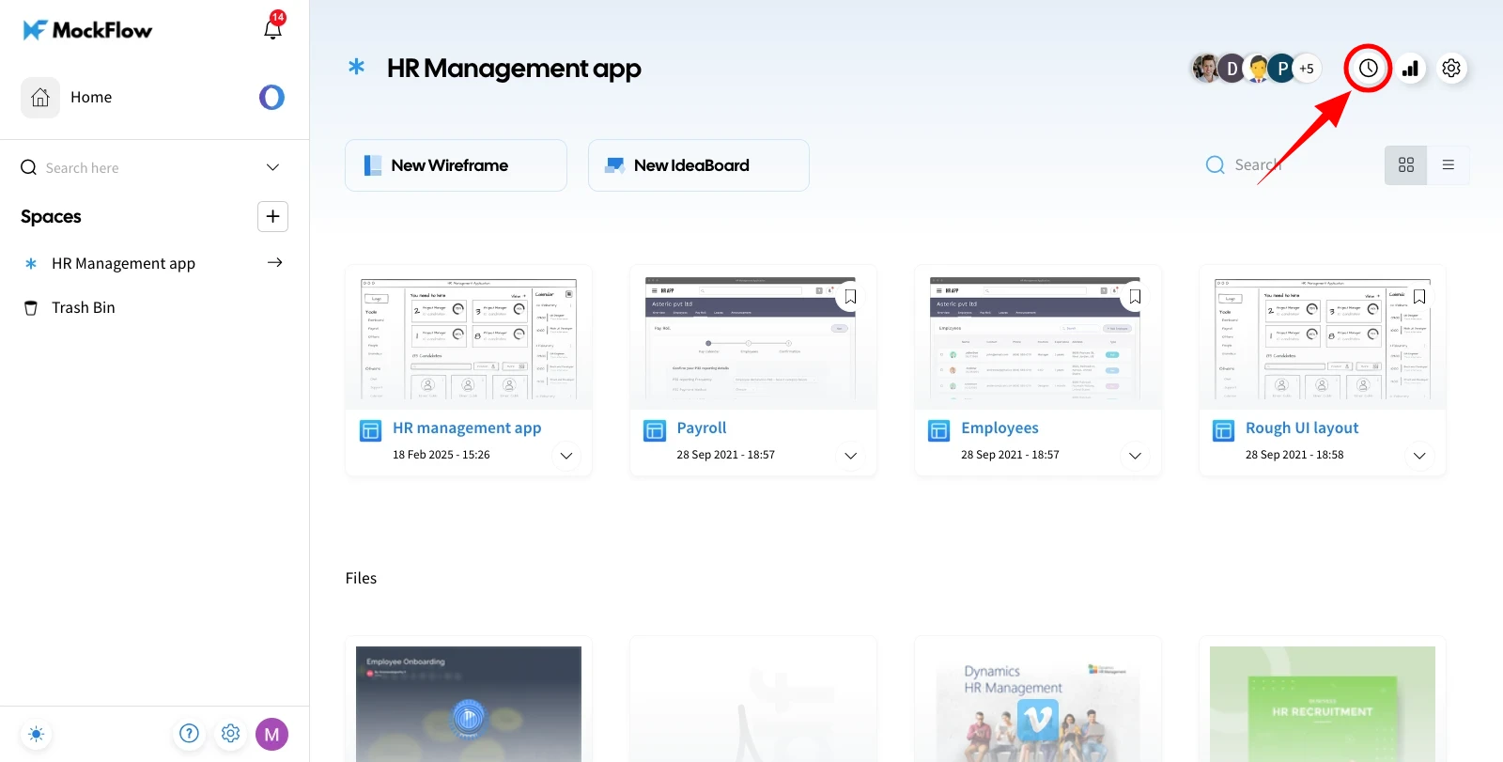
Task: Create a New IdeaBoard
Action: (x=698, y=165)
